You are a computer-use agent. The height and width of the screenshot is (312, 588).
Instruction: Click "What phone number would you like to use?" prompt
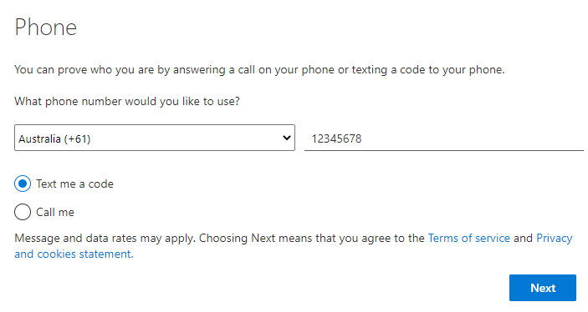[127, 102]
